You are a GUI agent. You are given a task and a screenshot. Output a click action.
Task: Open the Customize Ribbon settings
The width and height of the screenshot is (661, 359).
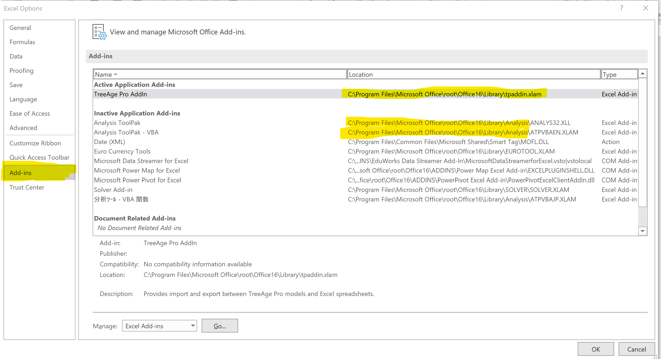35,143
